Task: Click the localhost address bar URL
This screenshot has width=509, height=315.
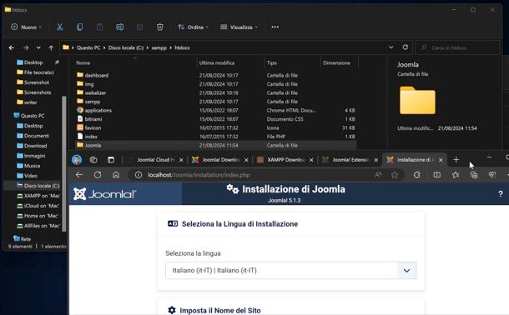Action: pyautogui.click(x=199, y=175)
